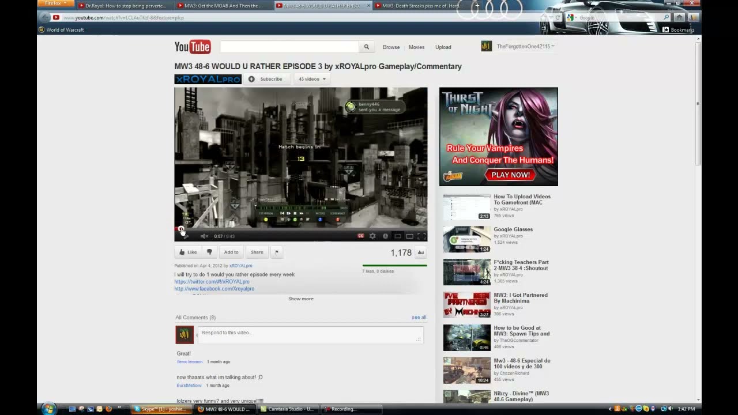Open the Google Glasses video thumbnail

pyautogui.click(x=467, y=240)
